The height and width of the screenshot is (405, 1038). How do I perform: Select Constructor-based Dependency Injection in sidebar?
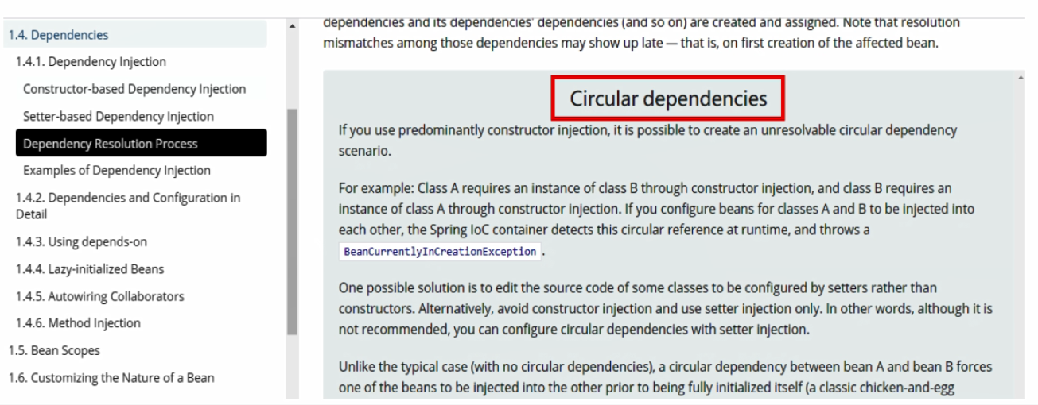[134, 89]
